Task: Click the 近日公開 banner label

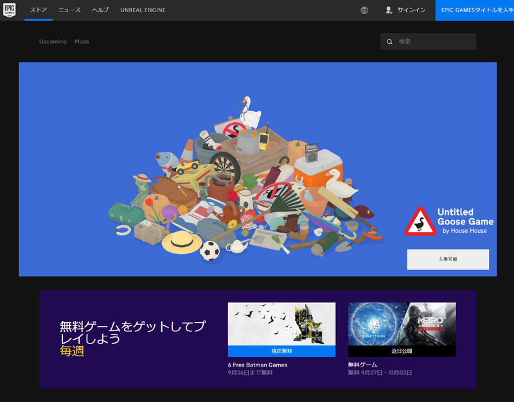Action: point(402,351)
